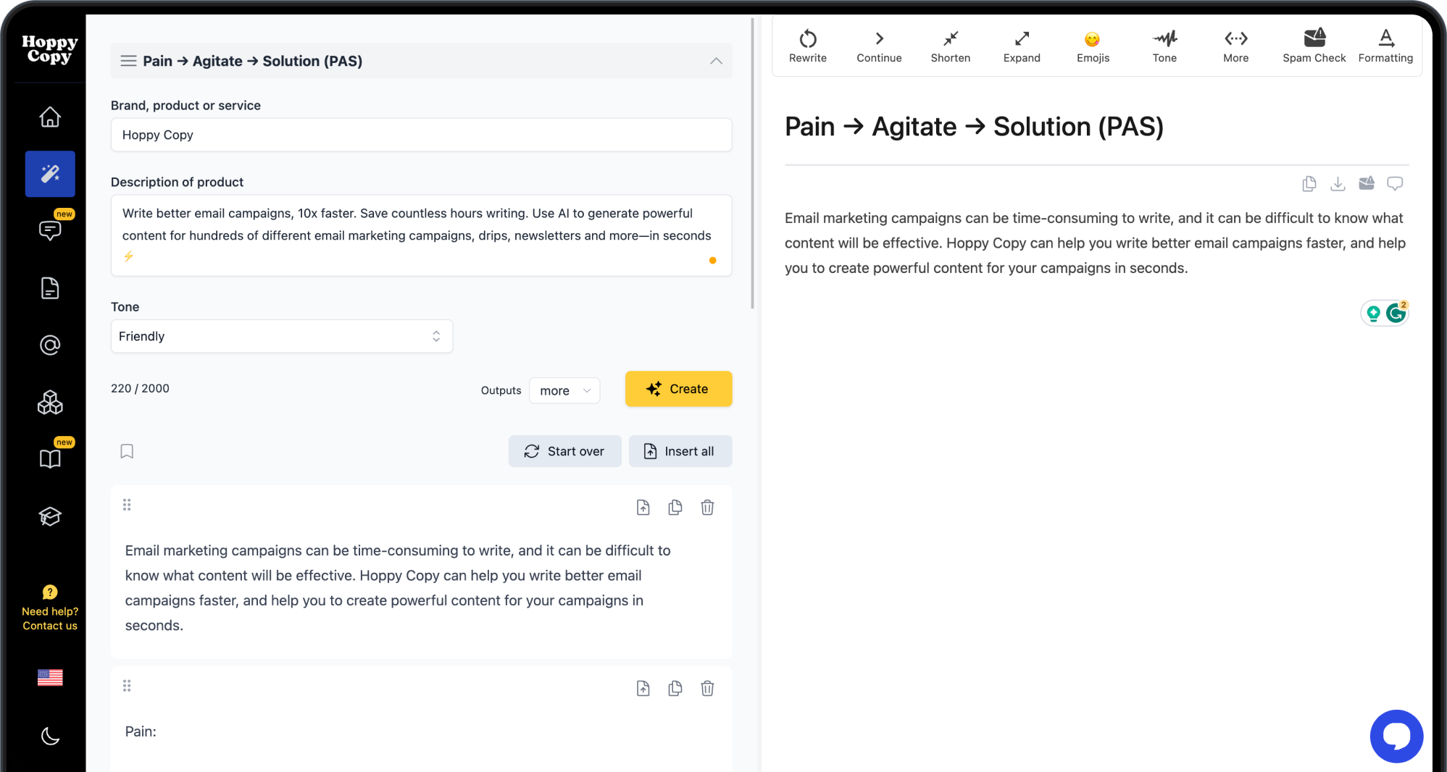Collapse the Pain Agitate Solution panel chevron
1447x772 pixels.
pos(716,61)
